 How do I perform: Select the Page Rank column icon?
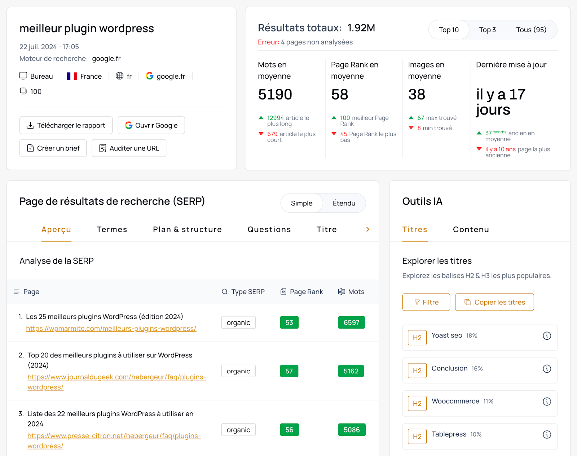[x=284, y=291]
